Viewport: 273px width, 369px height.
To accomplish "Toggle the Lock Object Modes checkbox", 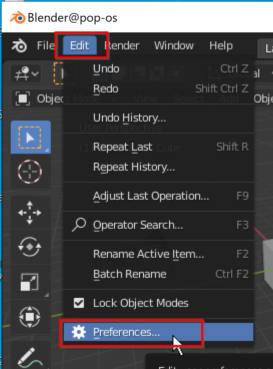I will click(x=79, y=303).
